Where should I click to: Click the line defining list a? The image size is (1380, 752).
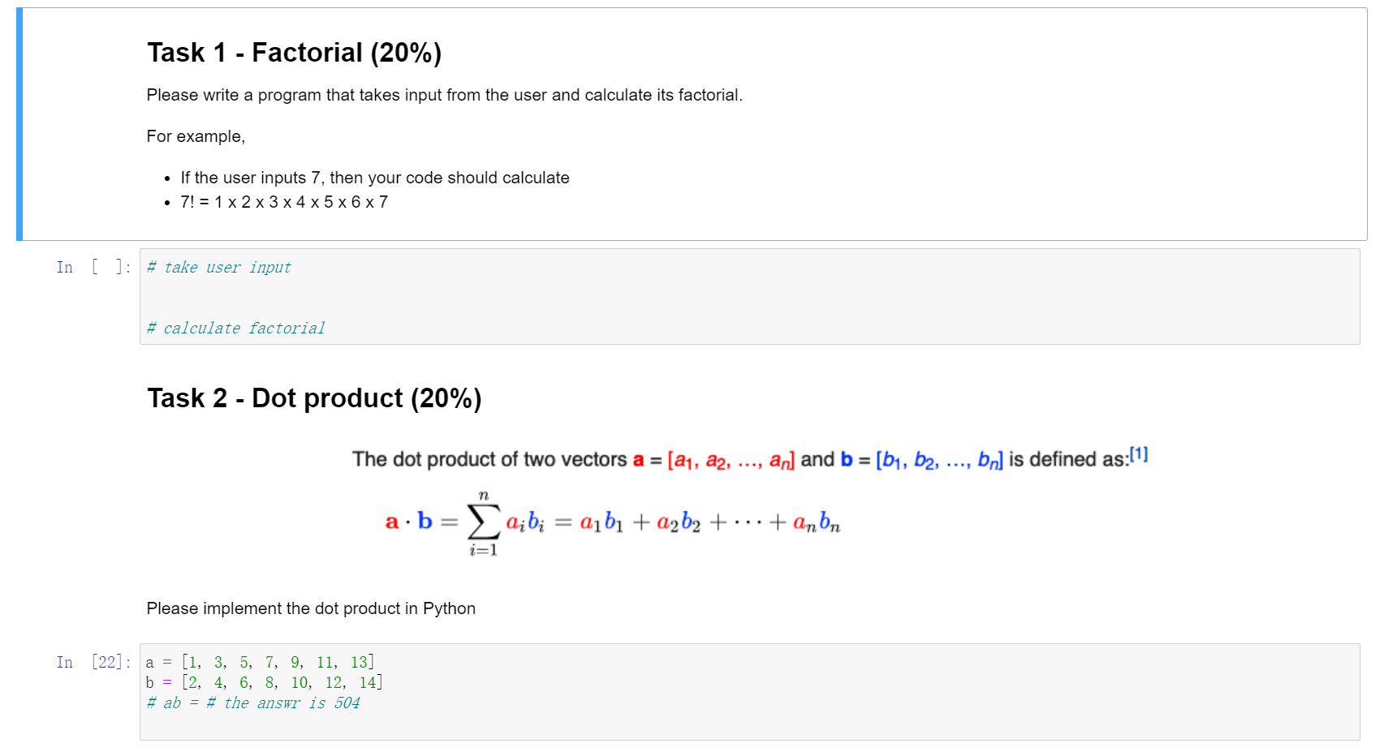[260, 662]
